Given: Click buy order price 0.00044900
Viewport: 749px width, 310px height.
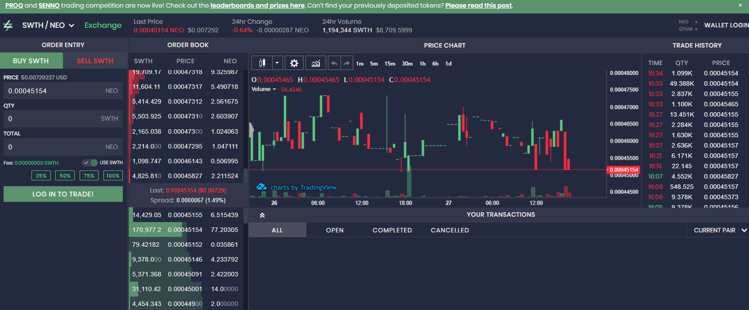Looking at the screenshot, I should 185,304.
